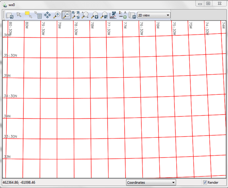
Task: Click the coordinates readout in the status bar
Action: pos(19,183)
